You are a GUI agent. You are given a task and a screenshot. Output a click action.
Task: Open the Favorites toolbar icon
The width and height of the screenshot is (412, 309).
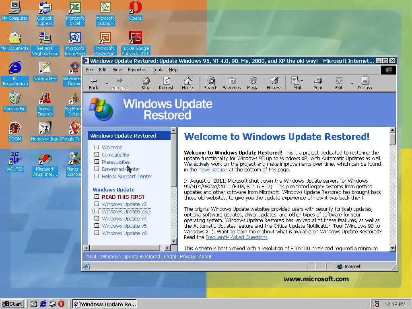point(232,83)
